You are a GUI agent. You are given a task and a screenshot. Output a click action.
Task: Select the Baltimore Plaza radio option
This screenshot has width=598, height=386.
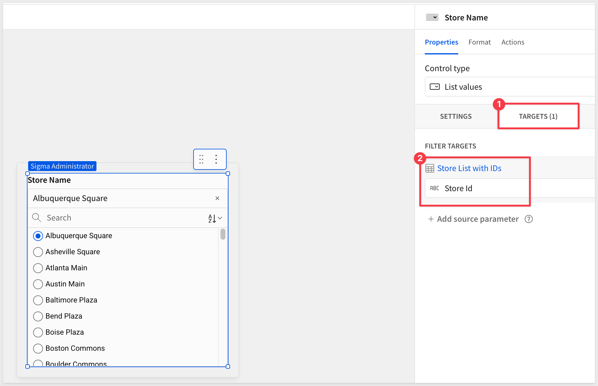coord(38,300)
